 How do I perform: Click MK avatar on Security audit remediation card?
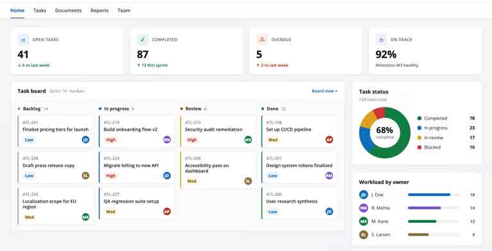[248, 140]
